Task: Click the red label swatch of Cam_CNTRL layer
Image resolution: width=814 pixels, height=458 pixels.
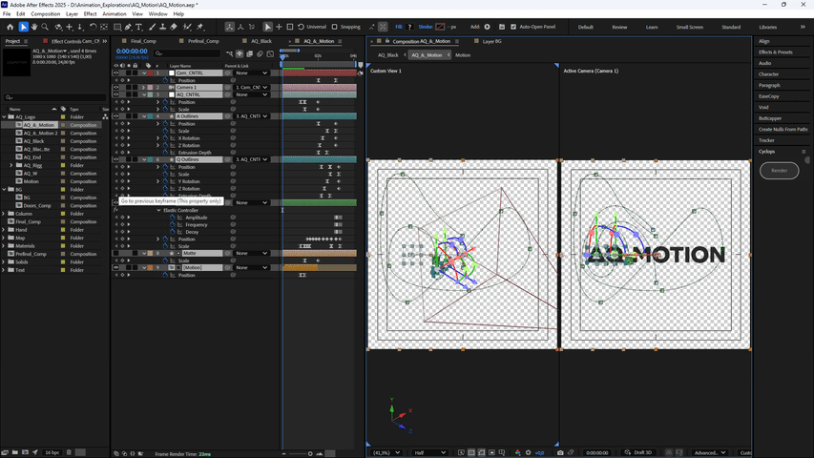Action: click(x=150, y=73)
